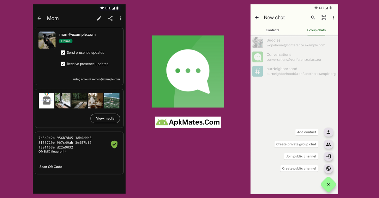Open the QR code scanner icon

pos(324,17)
